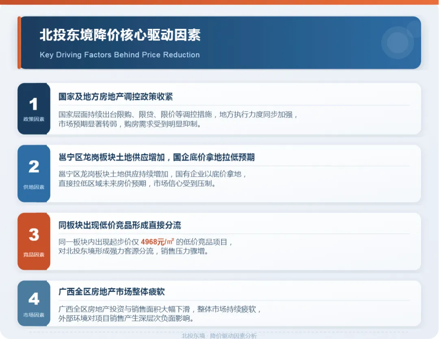Viewport: 439px width, 339px height.
Task: Click heading 国家及地方房地产调控政策收紧
Action: click(115, 97)
